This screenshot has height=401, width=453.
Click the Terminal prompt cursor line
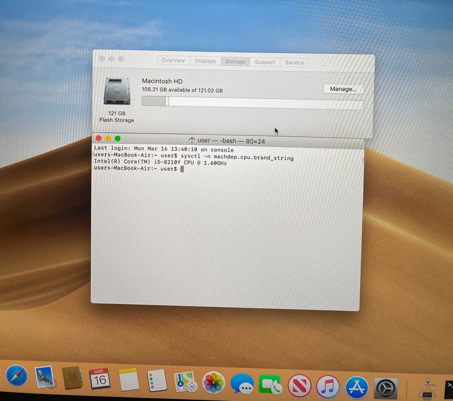(x=139, y=168)
